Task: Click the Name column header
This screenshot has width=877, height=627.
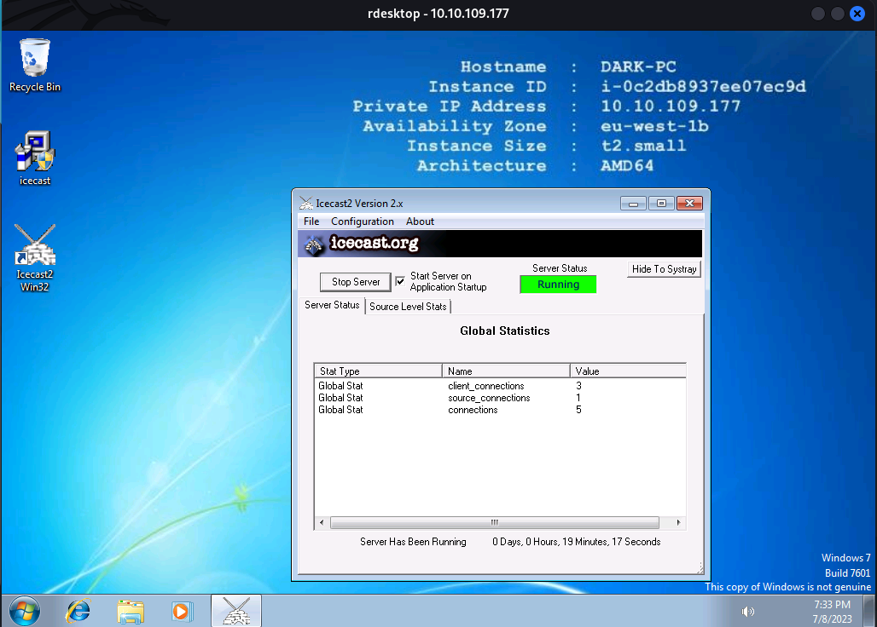Action: [506, 371]
